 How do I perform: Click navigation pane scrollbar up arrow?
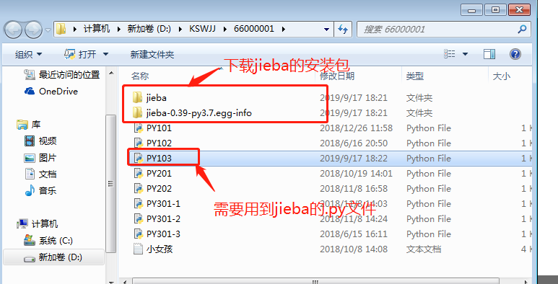[111, 74]
